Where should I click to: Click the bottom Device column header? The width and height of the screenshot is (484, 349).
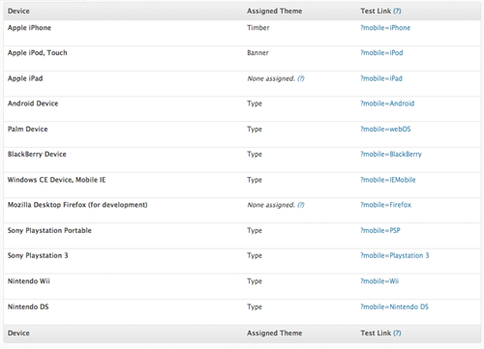click(x=18, y=334)
